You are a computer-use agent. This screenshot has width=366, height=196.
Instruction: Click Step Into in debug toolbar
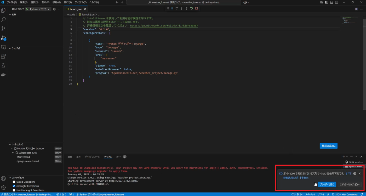coord(182,8)
